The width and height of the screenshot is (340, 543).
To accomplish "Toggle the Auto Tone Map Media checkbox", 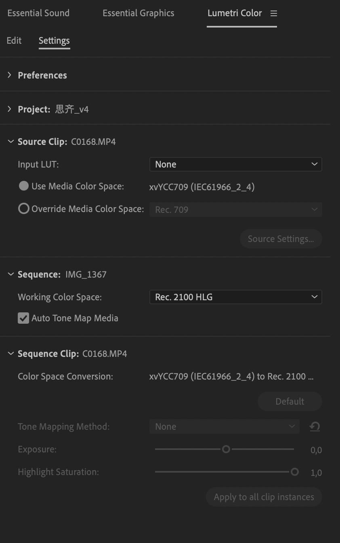I will [x=23, y=318].
